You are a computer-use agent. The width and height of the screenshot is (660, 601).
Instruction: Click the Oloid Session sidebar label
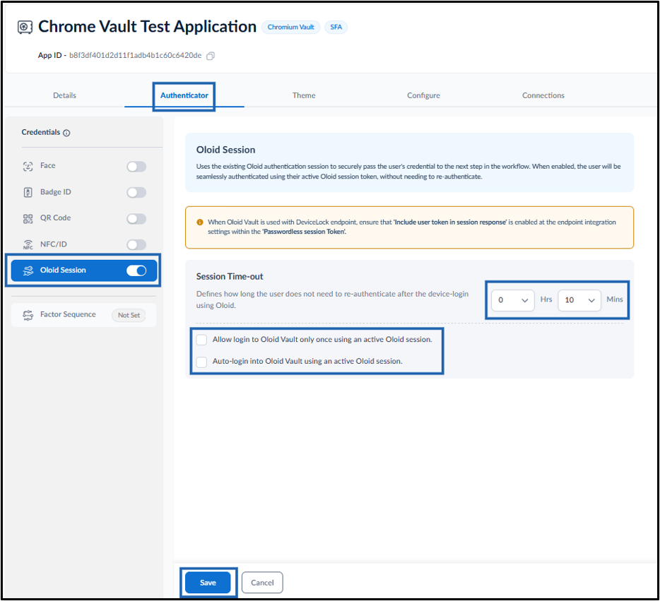pos(63,270)
